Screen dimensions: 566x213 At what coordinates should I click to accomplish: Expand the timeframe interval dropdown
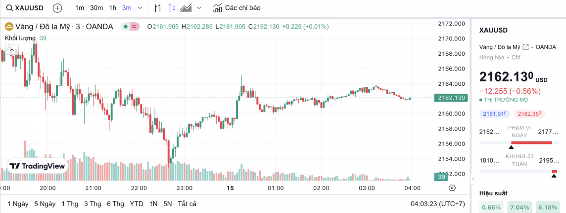140,8
